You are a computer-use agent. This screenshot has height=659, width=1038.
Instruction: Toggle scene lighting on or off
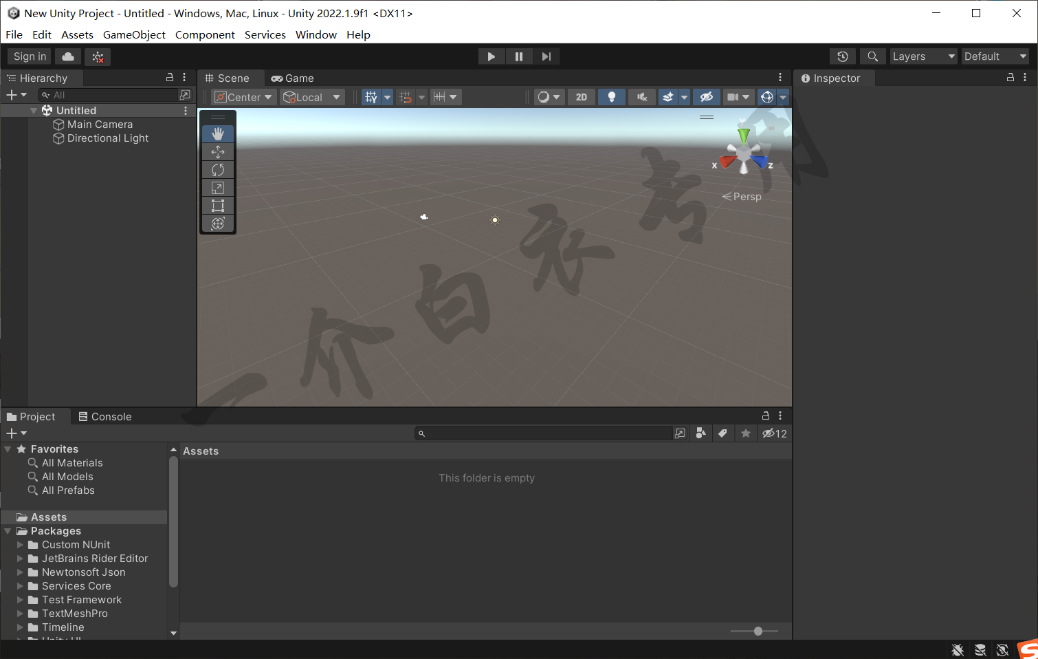tap(611, 97)
